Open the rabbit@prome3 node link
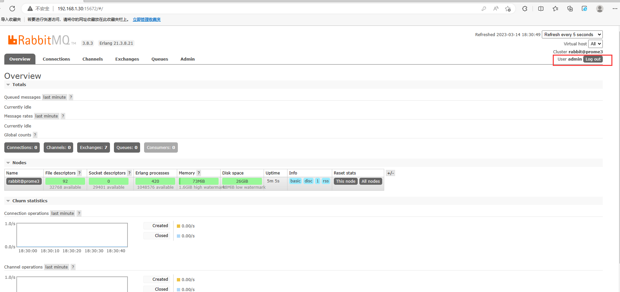Image resolution: width=620 pixels, height=292 pixels. click(24, 181)
